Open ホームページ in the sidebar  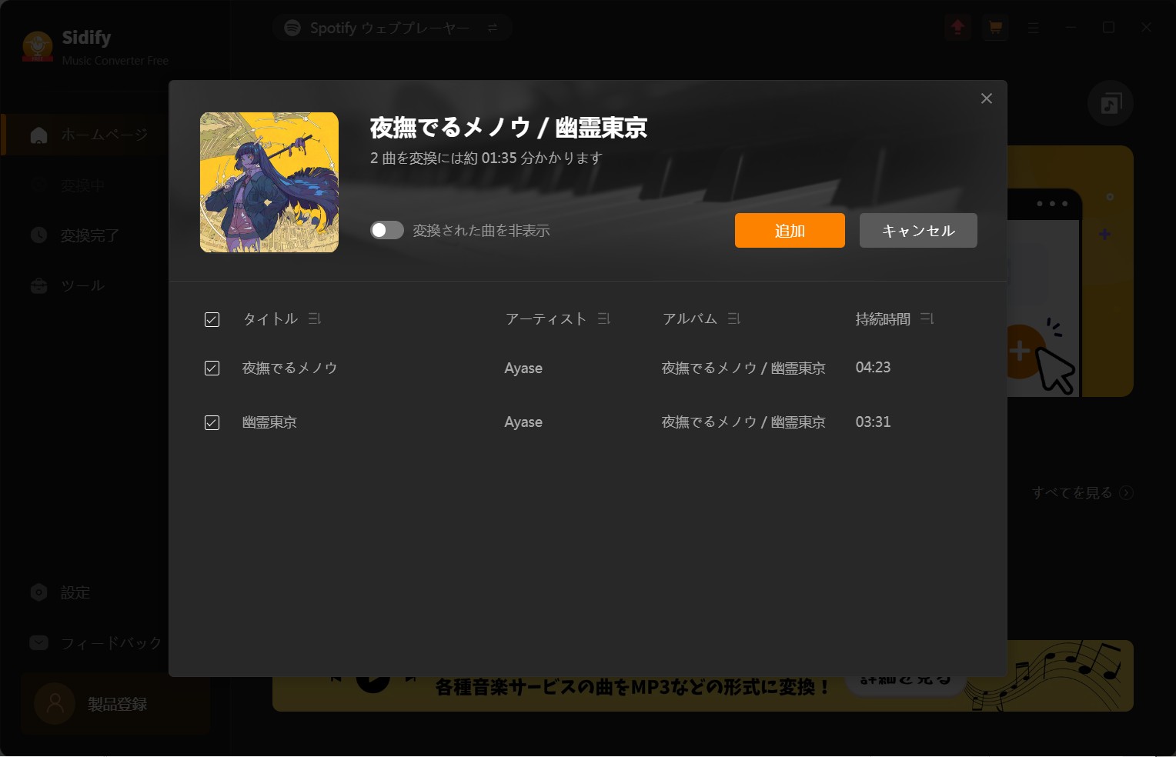(85, 135)
